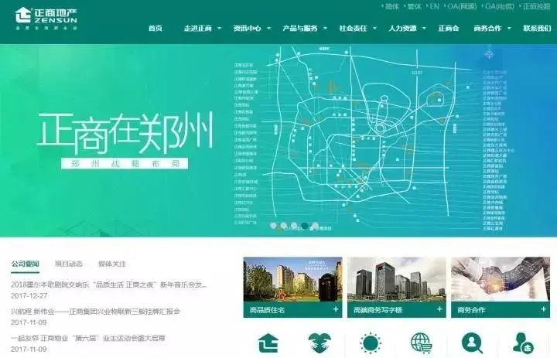The width and height of the screenshot is (557, 358).
Task: Switch to the 项目动态 tab
Action: [69, 264]
